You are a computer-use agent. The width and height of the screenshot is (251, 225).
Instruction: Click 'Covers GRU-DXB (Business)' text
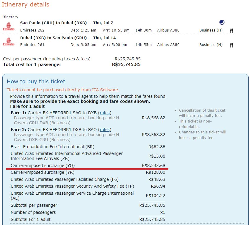click(42, 123)
